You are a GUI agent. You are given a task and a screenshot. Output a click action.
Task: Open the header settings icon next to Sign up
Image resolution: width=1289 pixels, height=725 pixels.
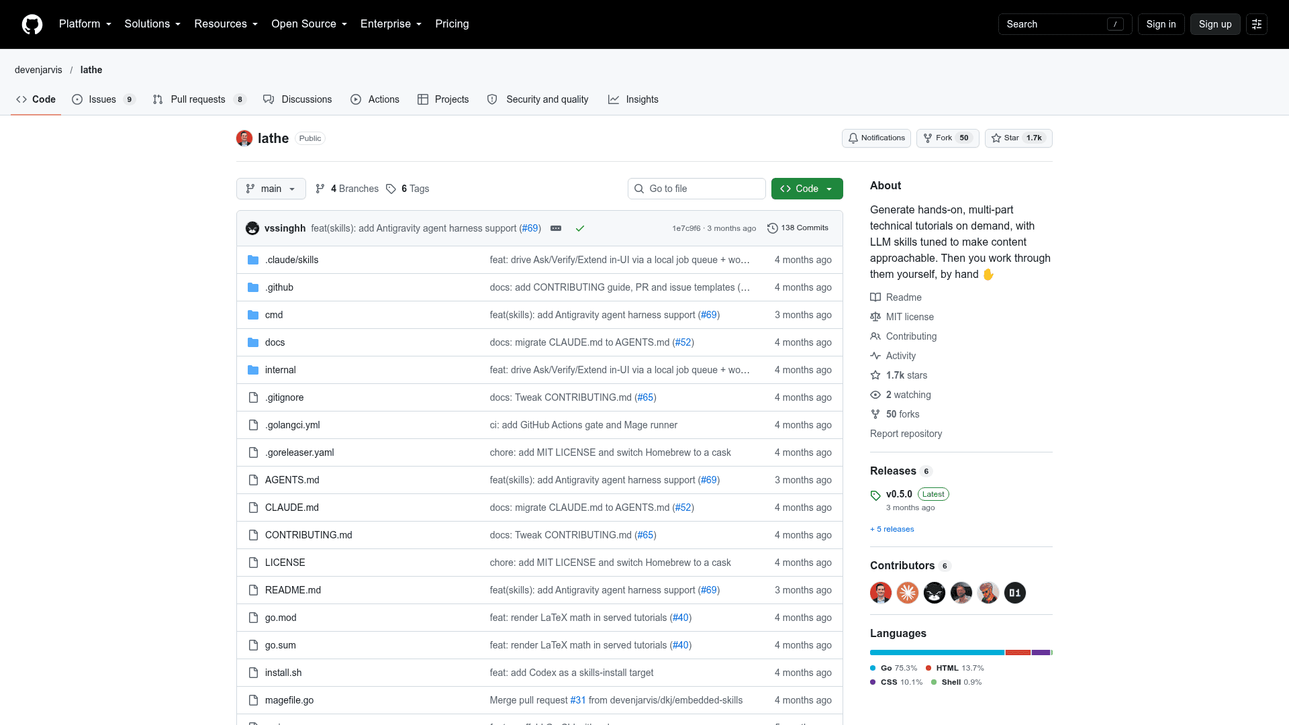click(1257, 24)
